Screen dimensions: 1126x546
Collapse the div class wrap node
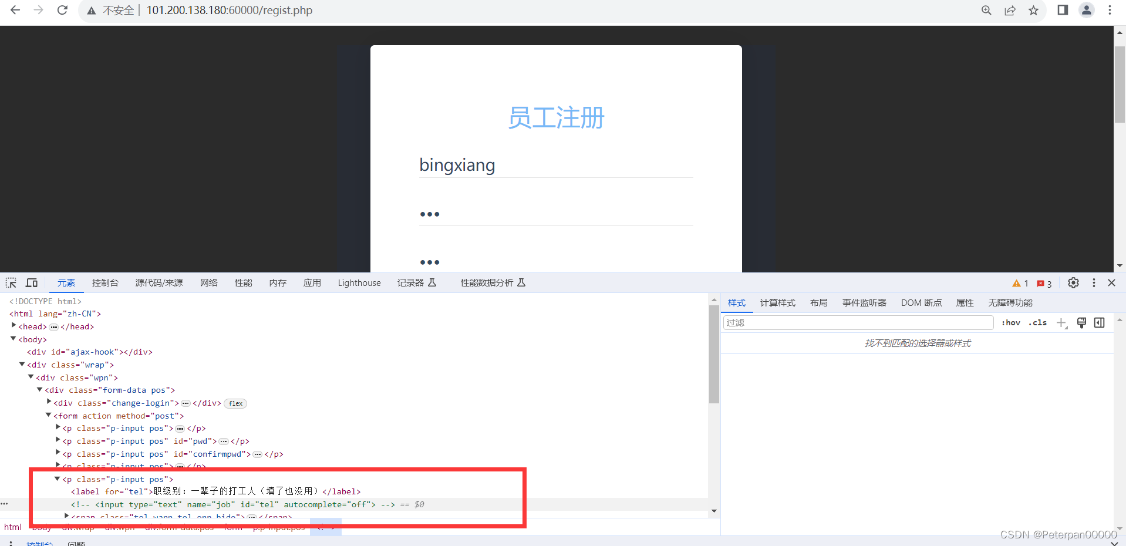(22, 364)
